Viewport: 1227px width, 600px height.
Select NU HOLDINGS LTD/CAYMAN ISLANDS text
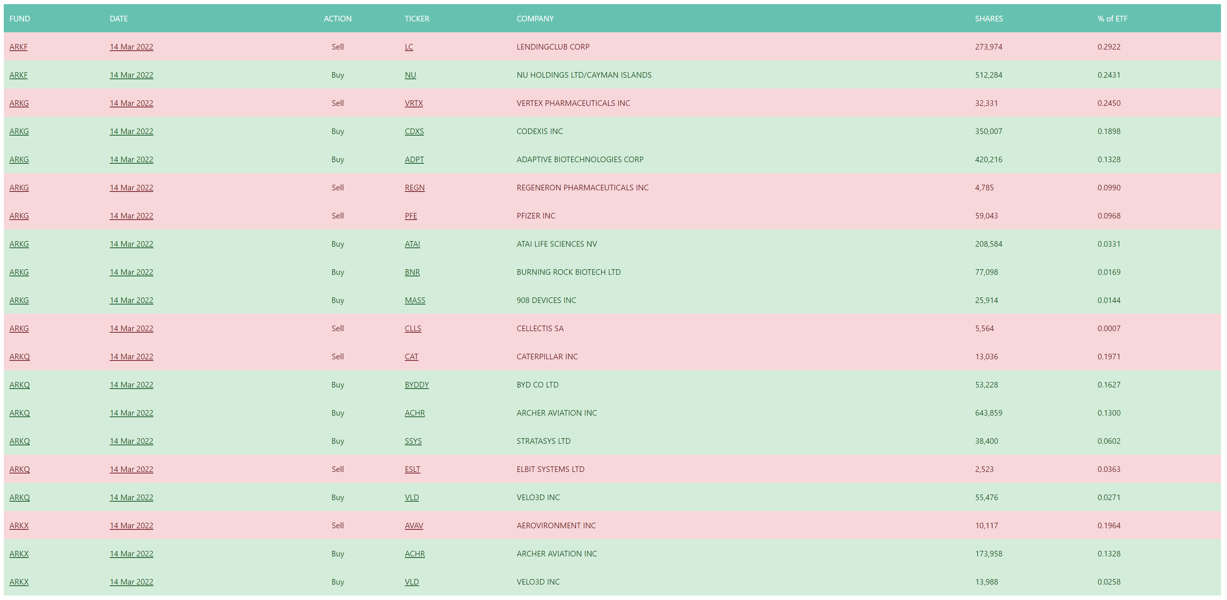[584, 75]
